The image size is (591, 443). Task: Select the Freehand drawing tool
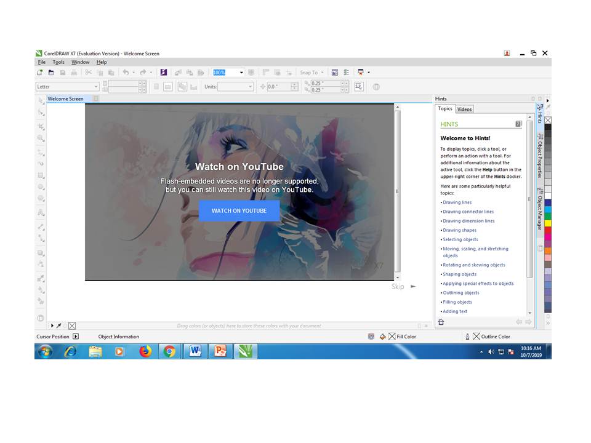point(41,150)
